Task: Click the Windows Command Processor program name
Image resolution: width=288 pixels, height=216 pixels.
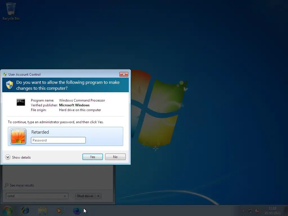Action: coord(82,100)
